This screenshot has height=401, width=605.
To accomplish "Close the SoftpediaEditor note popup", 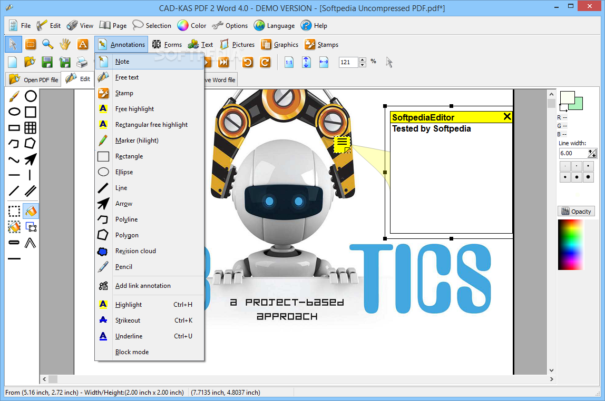I will tap(507, 117).
